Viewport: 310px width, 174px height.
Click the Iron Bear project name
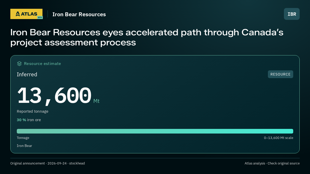pos(24,146)
